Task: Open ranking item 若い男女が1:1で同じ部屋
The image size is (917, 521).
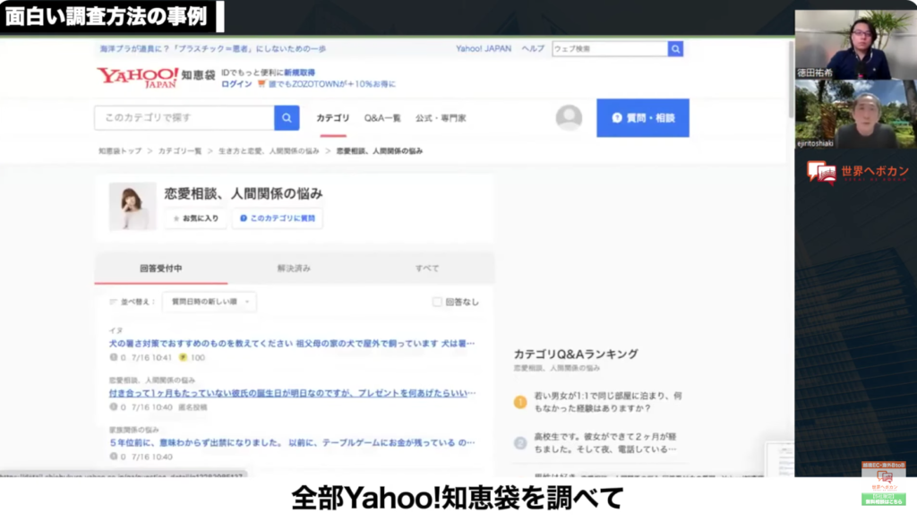Action: pos(608,402)
